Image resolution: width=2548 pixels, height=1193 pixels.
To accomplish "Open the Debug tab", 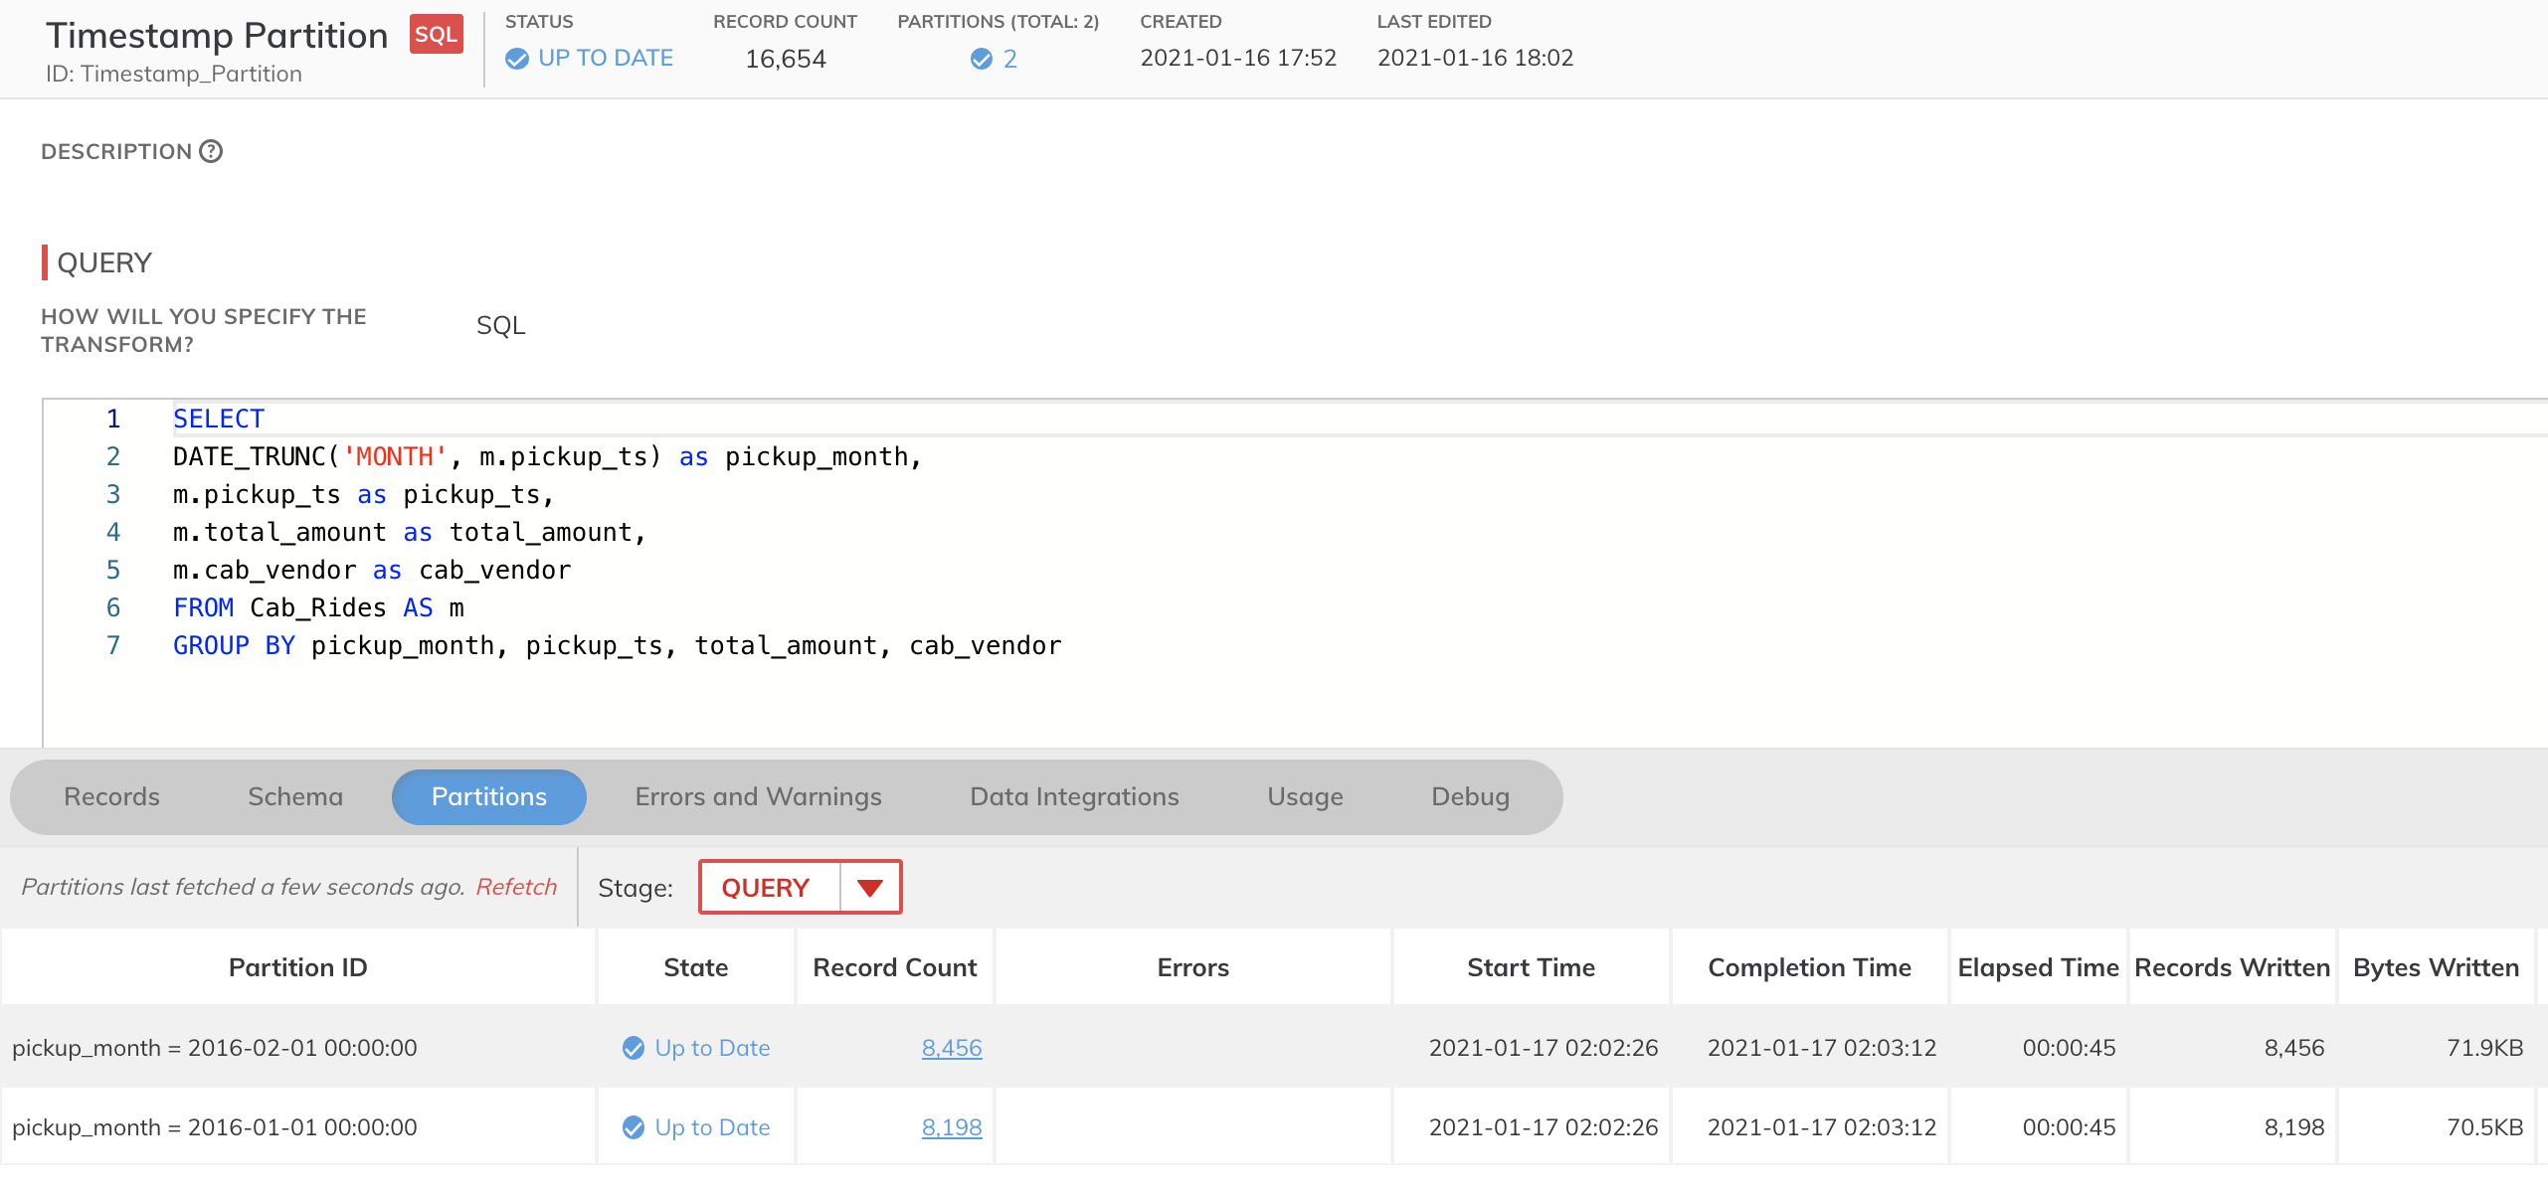I will 1470,796.
